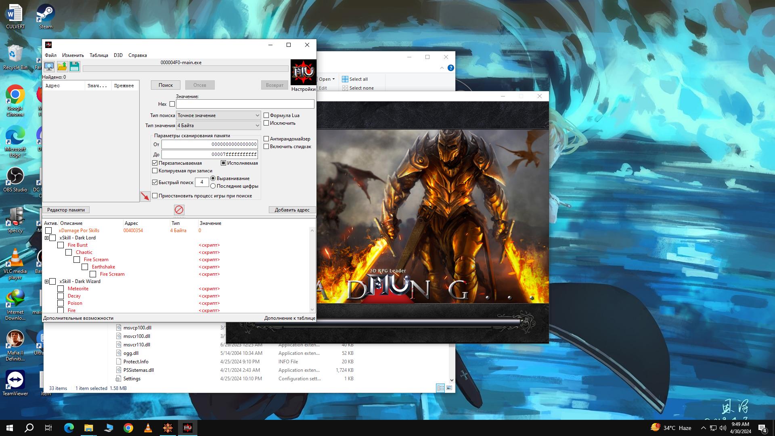Collapse the xSkill - Dark Wizard group
The width and height of the screenshot is (775, 436).
click(46, 281)
